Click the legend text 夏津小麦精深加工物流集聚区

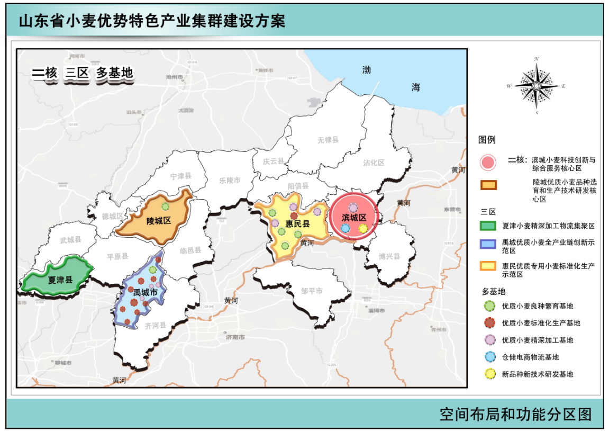[548, 226]
